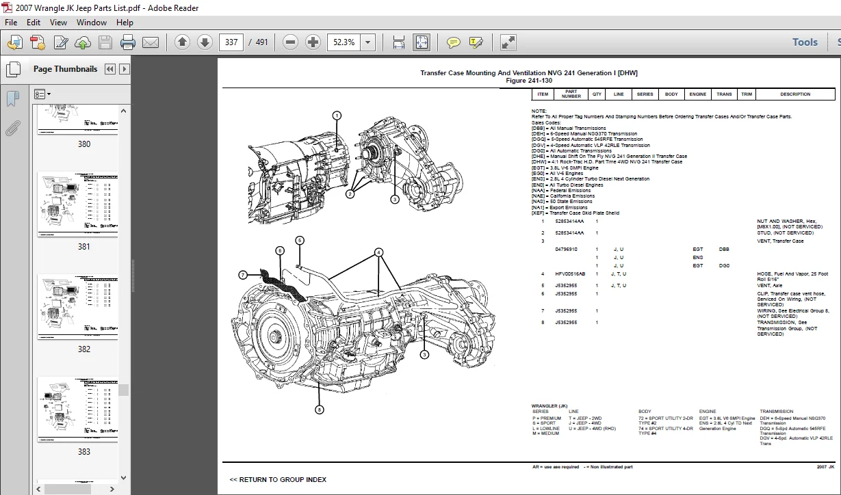Go to previous page arrow
Viewport: 841px width, 495px height.
click(x=182, y=42)
